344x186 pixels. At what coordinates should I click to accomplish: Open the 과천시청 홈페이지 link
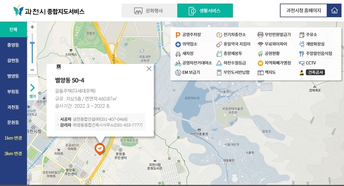(x=304, y=11)
